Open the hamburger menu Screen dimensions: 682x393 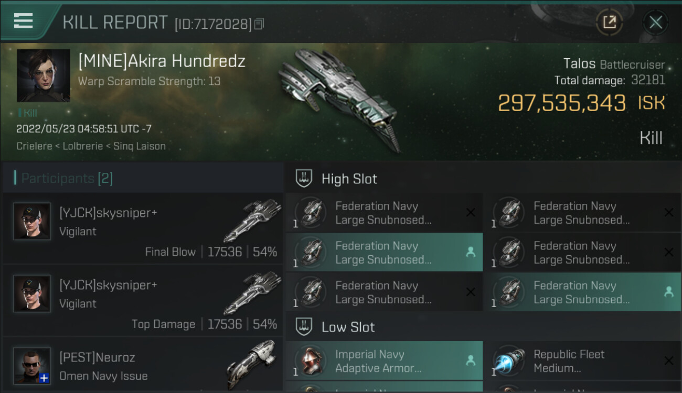tap(24, 21)
